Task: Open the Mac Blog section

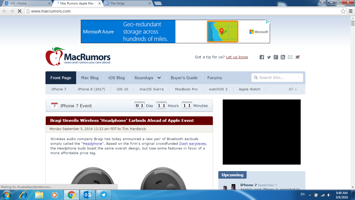Action: click(90, 78)
